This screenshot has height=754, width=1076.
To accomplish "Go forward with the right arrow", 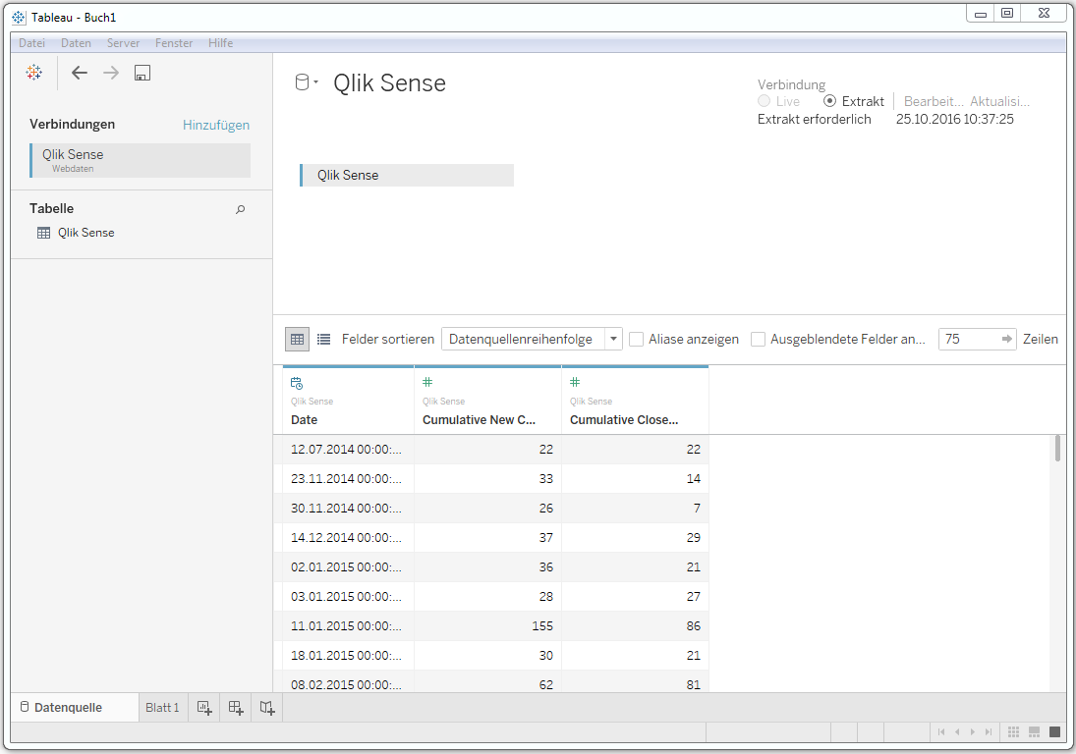I will pos(111,73).
